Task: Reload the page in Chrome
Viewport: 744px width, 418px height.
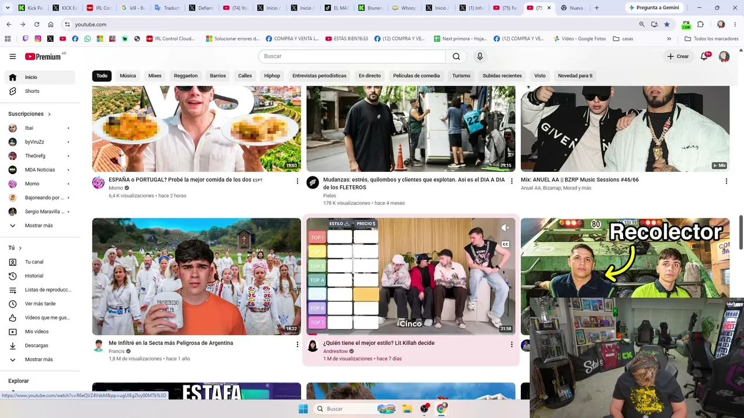Action: [x=37, y=24]
